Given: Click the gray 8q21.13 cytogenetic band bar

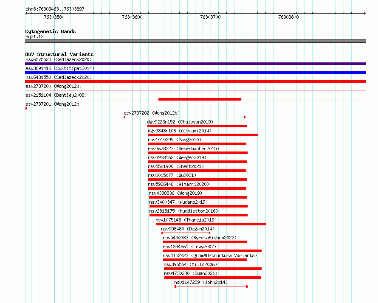Looking at the screenshot, I should pyautogui.click(x=195, y=41).
